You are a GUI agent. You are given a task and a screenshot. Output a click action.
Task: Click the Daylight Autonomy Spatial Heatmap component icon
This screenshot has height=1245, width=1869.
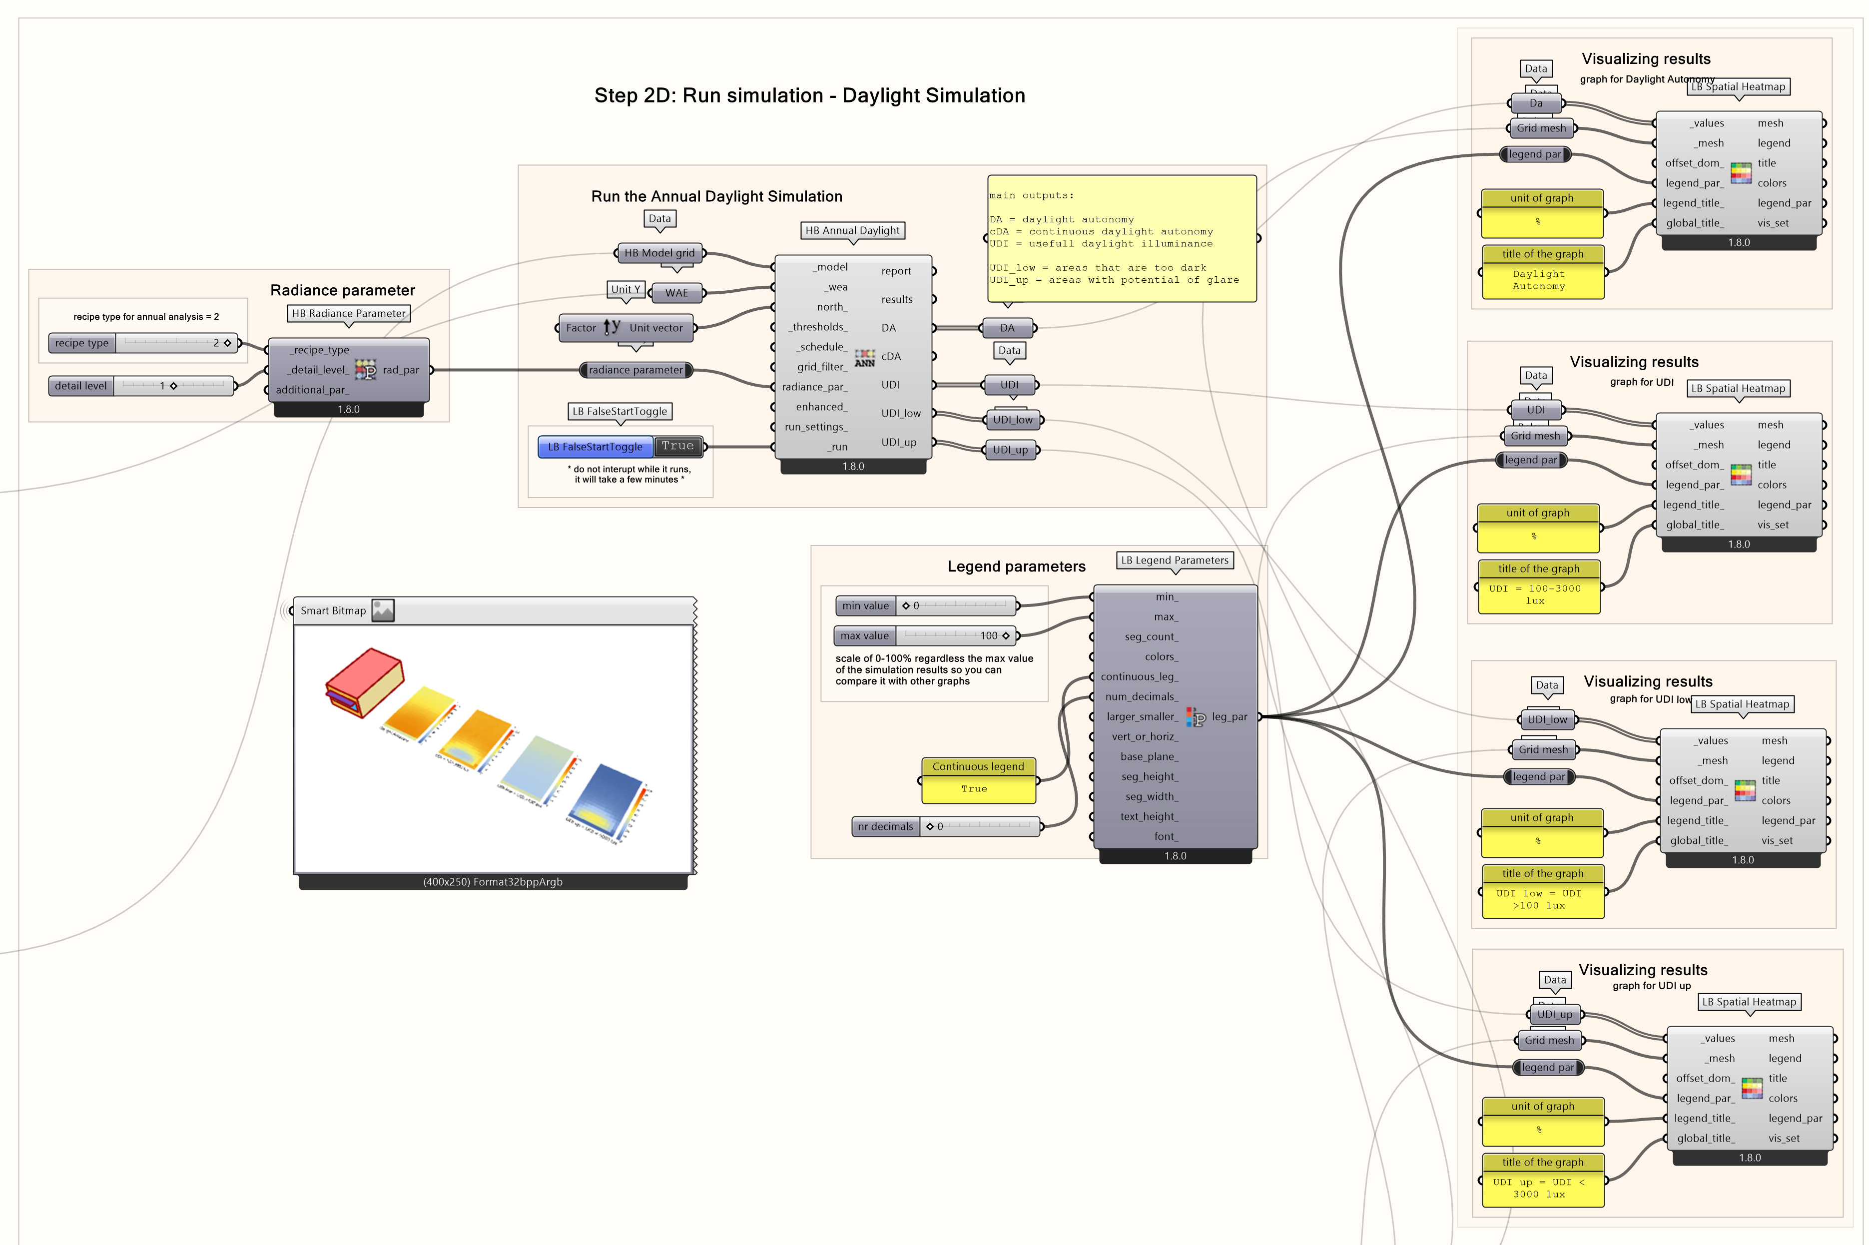(x=1741, y=172)
